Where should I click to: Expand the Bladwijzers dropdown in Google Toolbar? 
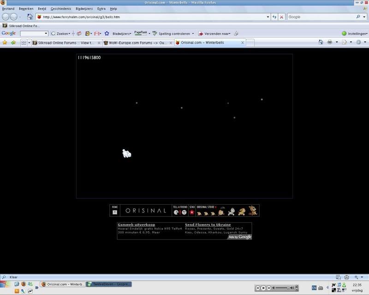click(131, 34)
